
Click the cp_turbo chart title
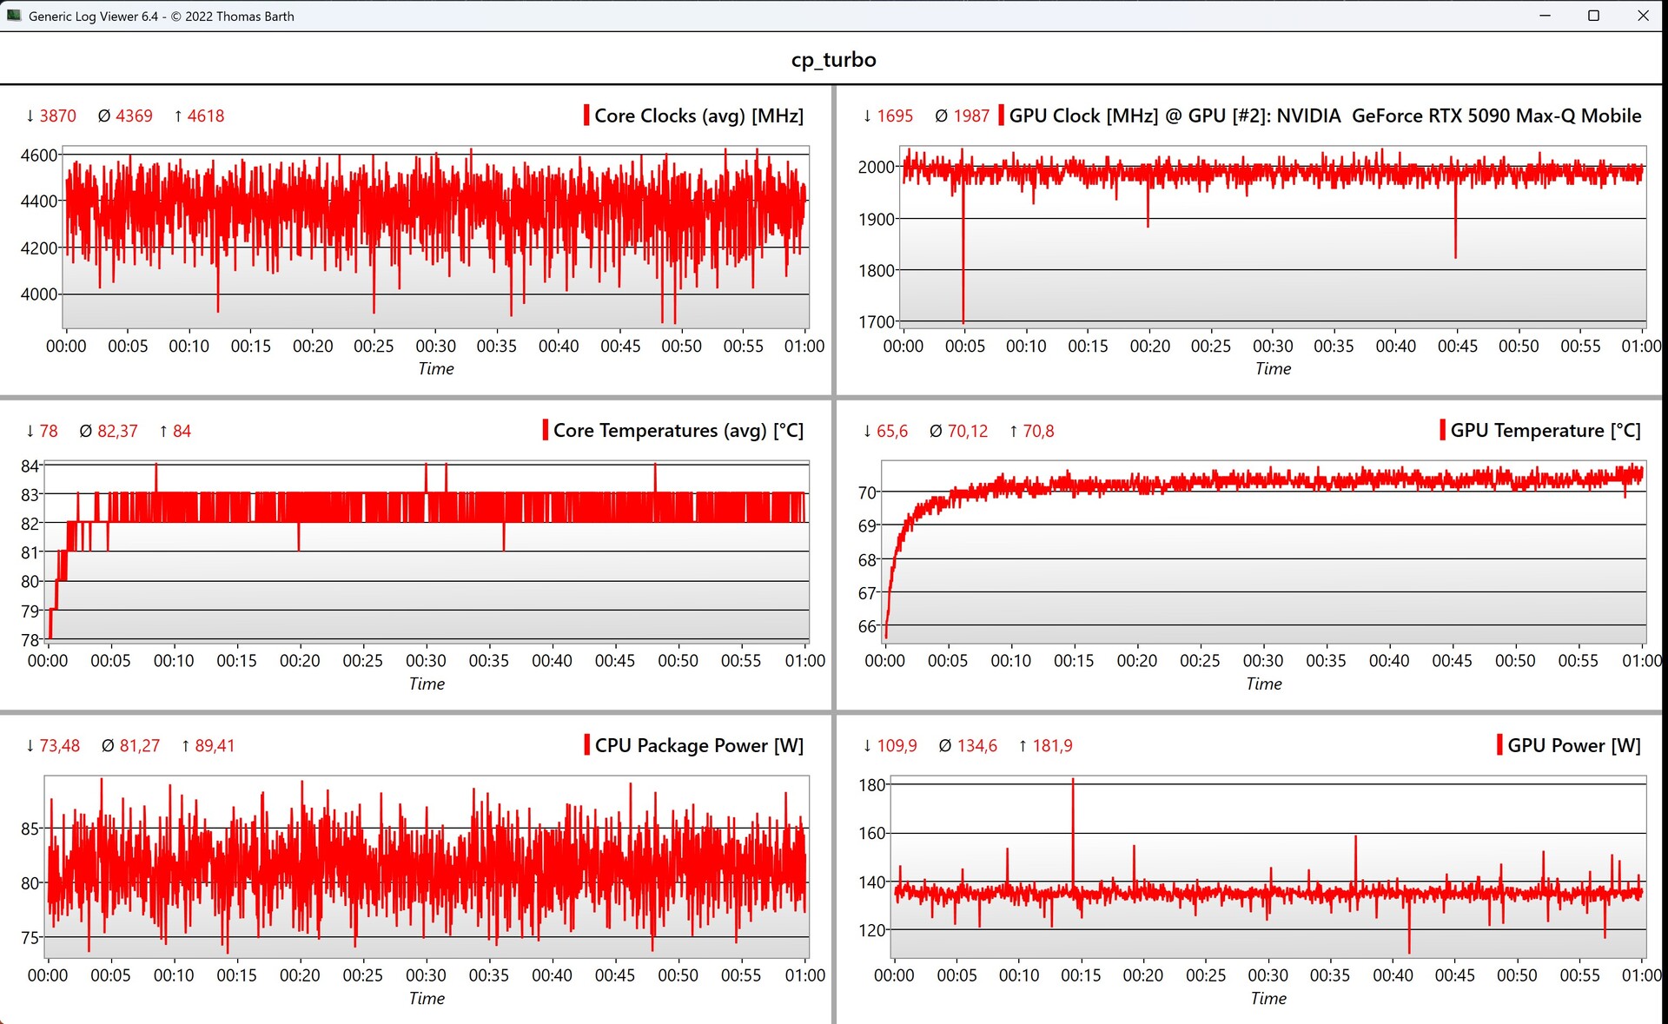click(x=833, y=59)
